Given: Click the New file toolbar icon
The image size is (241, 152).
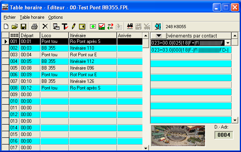Looking at the screenshot, I should click(6, 27).
